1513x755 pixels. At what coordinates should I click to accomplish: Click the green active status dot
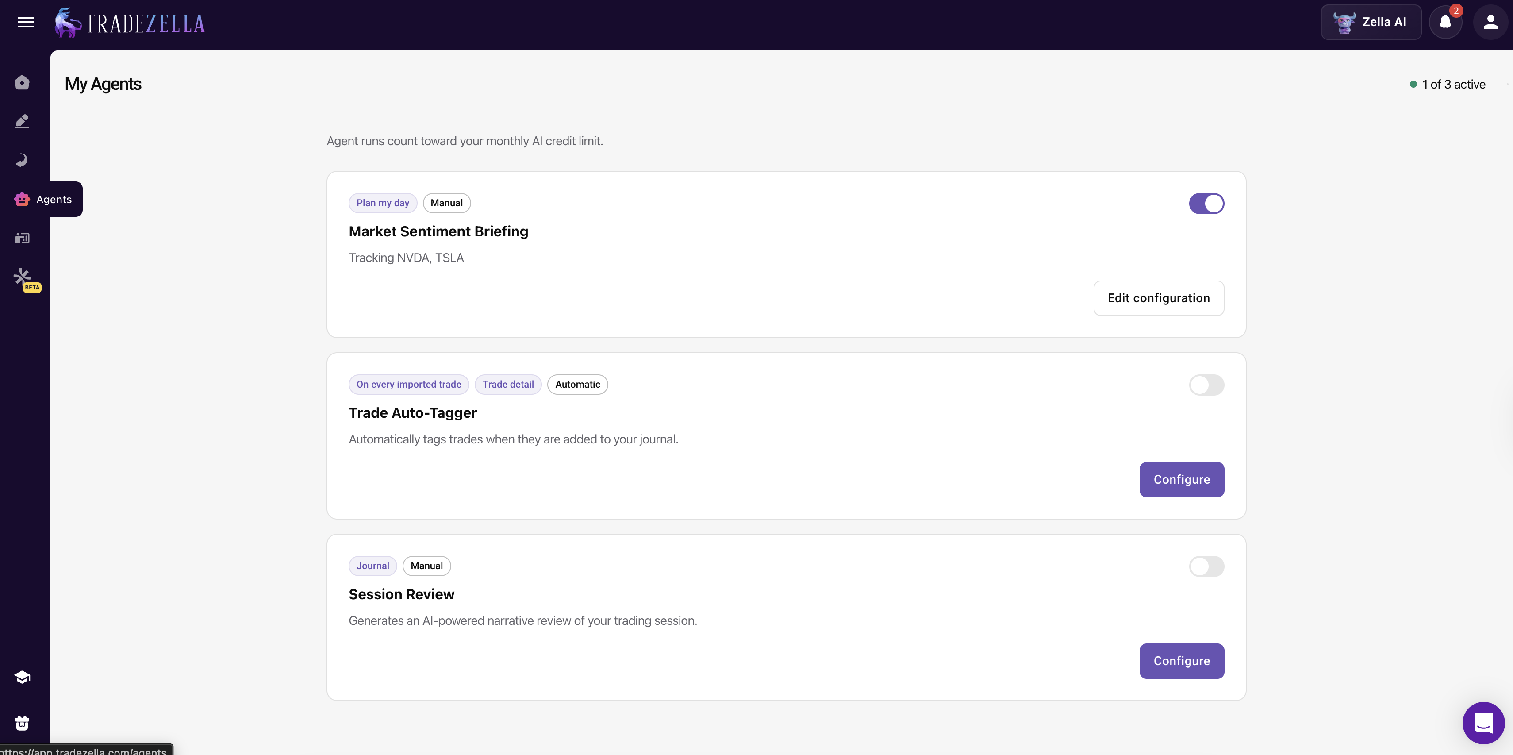tap(1413, 85)
